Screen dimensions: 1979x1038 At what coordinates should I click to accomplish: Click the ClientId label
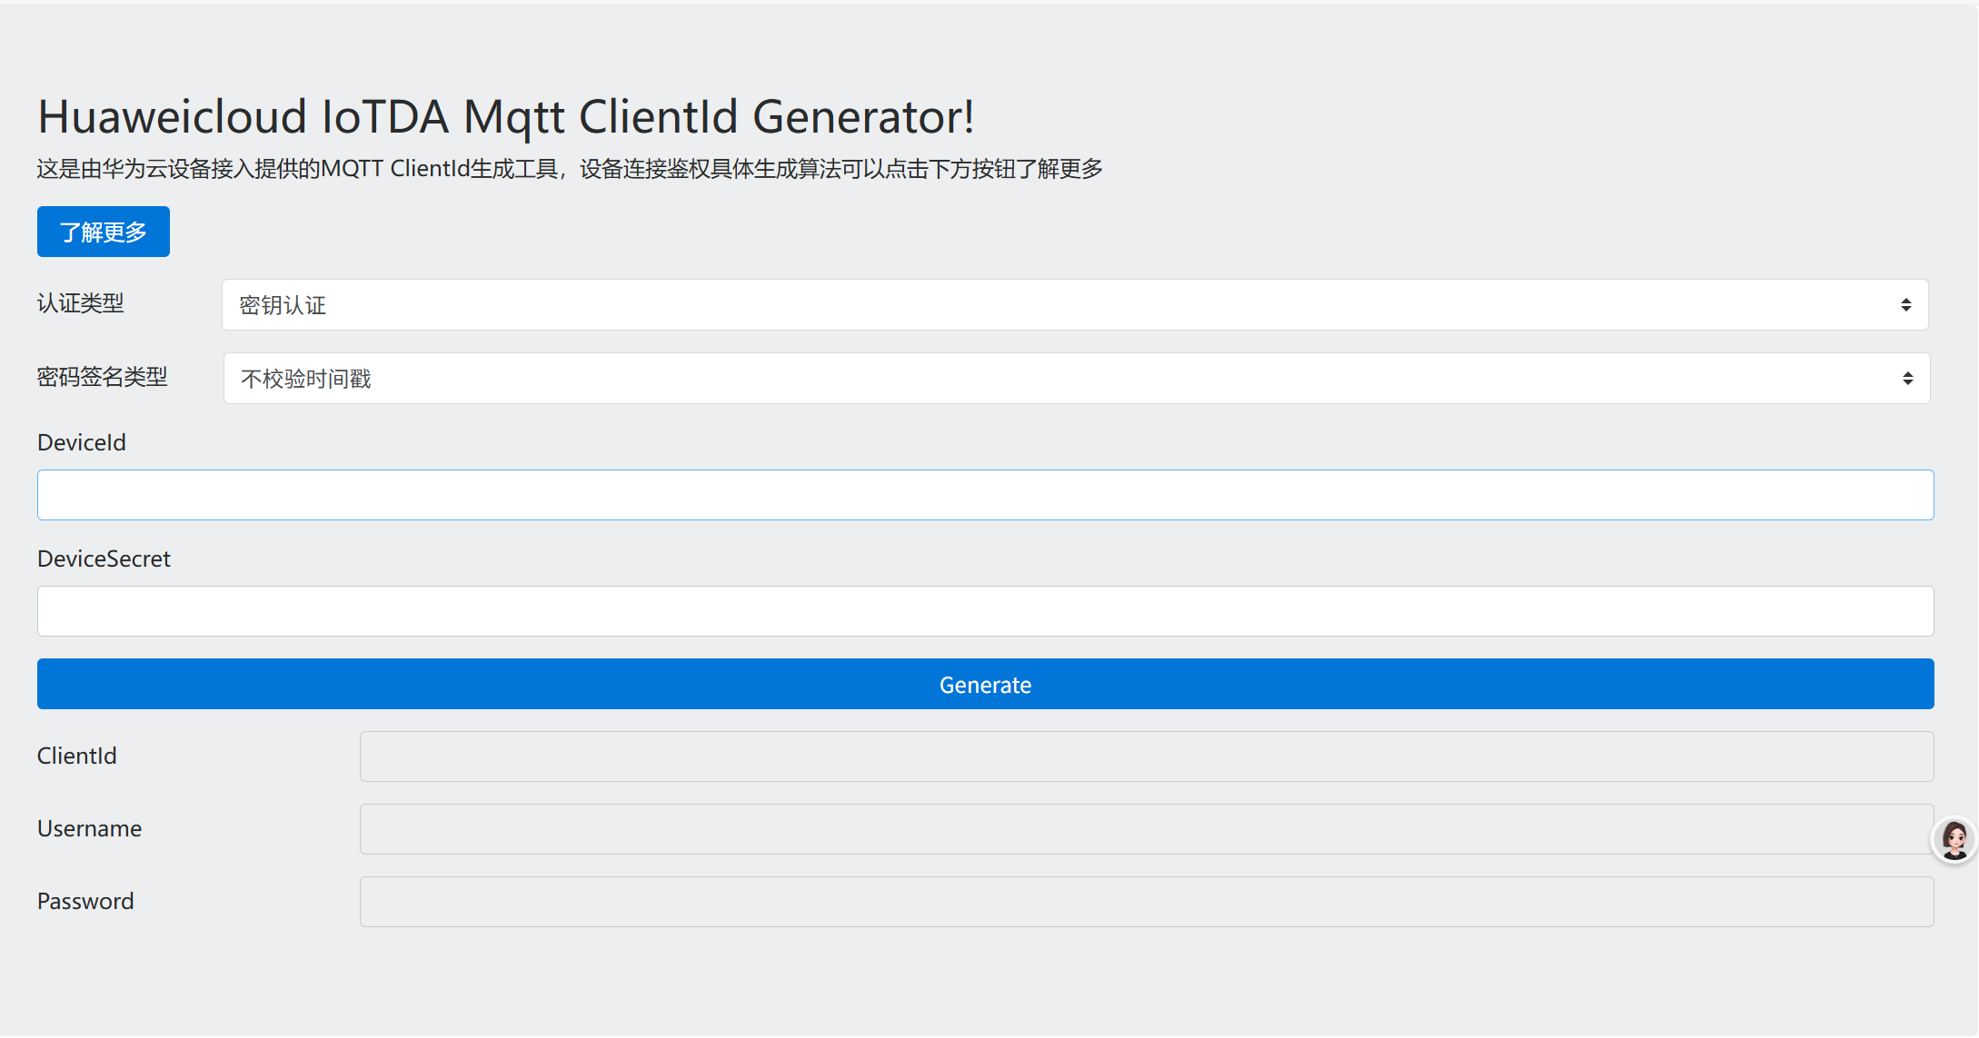(77, 756)
